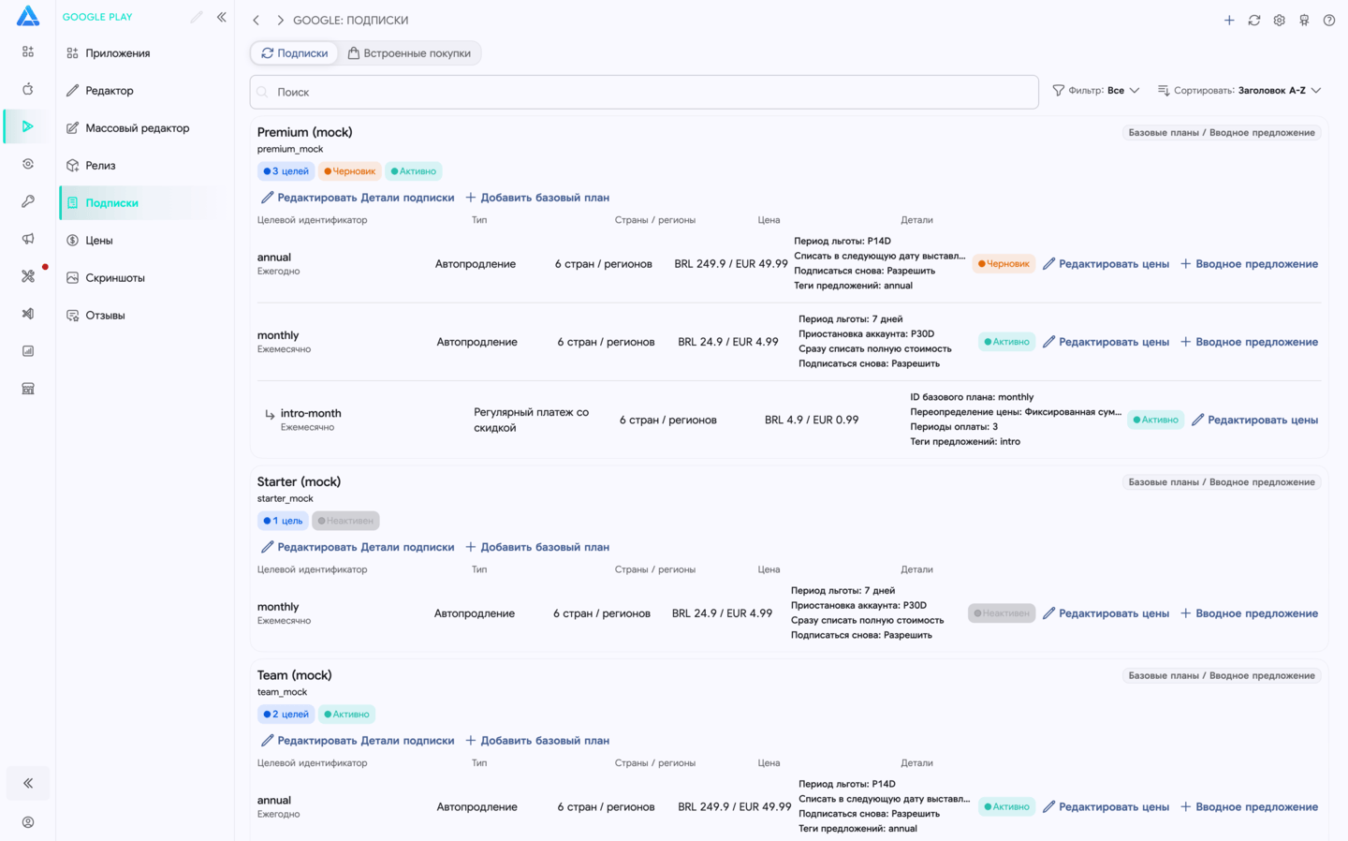Open the key icon in the left rail
This screenshot has width=1348, height=841.
(28, 201)
